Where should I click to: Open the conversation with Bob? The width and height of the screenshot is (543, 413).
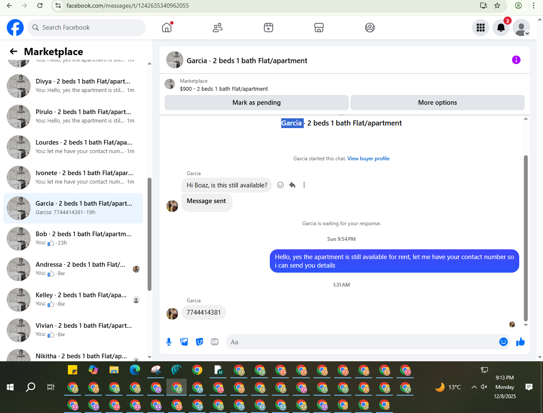click(x=73, y=238)
